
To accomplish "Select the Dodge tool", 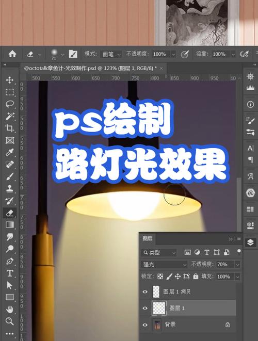I will pyautogui.click(x=10, y=249).
